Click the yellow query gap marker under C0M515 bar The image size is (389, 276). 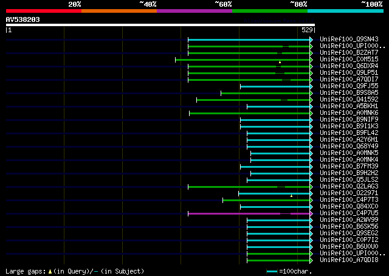(x=280, y=62)
